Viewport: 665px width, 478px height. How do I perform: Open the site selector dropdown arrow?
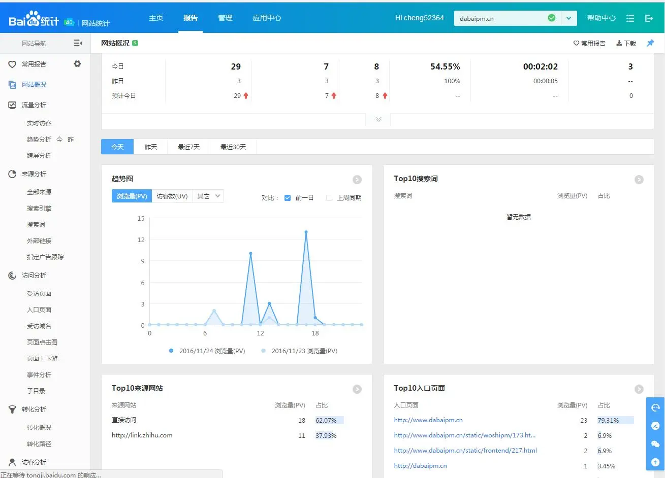coord(569,18)
